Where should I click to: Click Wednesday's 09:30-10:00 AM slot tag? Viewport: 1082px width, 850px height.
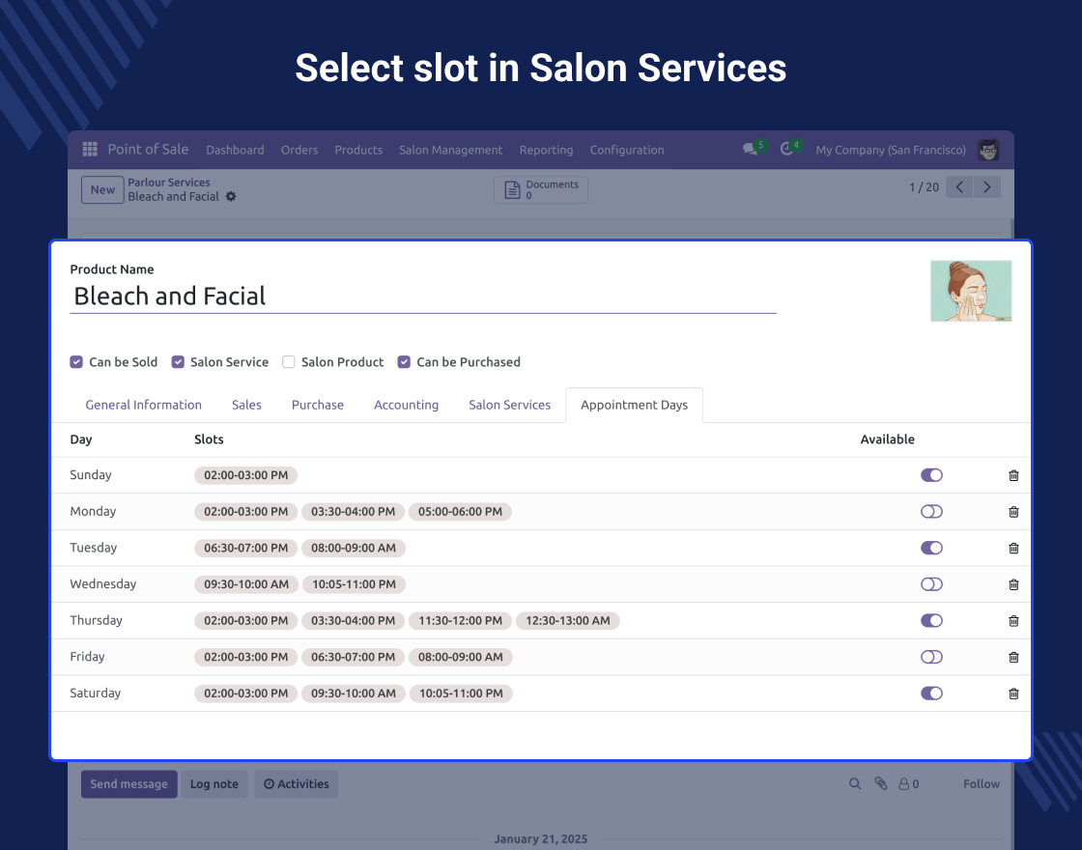[246, 584]
